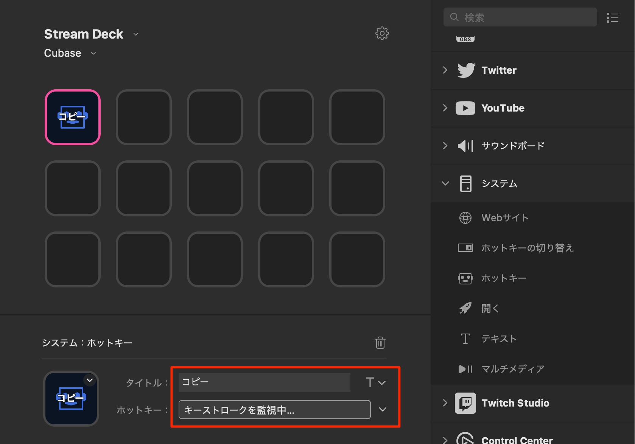The image size is (635, 444).
Task: Expand the サウンドボード category
Action: [445, 146]
